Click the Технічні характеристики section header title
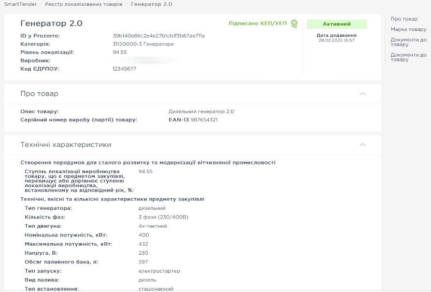The height and width of the screenshot is (292, 431). (66, 145)
